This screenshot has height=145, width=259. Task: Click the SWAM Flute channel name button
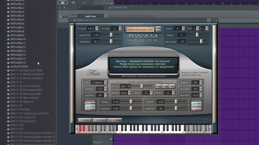click(90, 16)
